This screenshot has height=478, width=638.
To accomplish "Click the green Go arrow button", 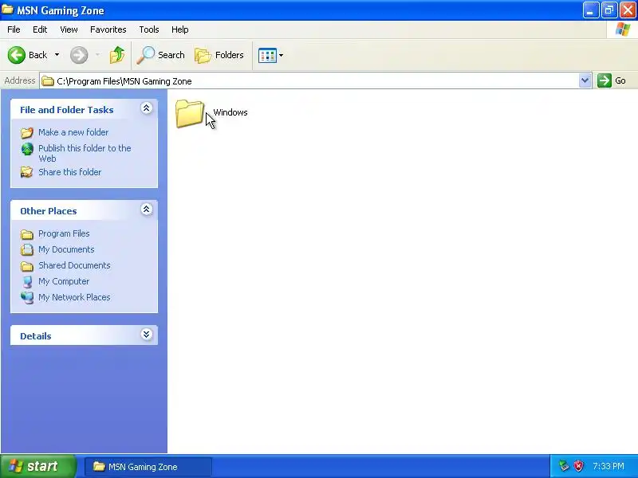I will click(605, 80).
